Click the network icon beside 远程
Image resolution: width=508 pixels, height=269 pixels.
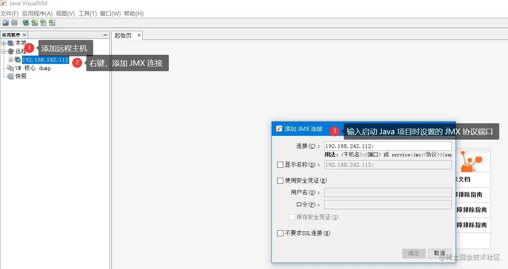pyautogui.click(x=11, y=51)
